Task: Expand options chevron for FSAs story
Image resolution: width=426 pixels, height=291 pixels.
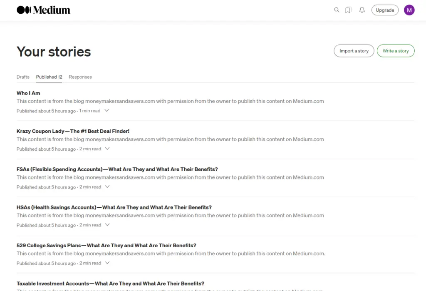Action: (x=107, y=187)
